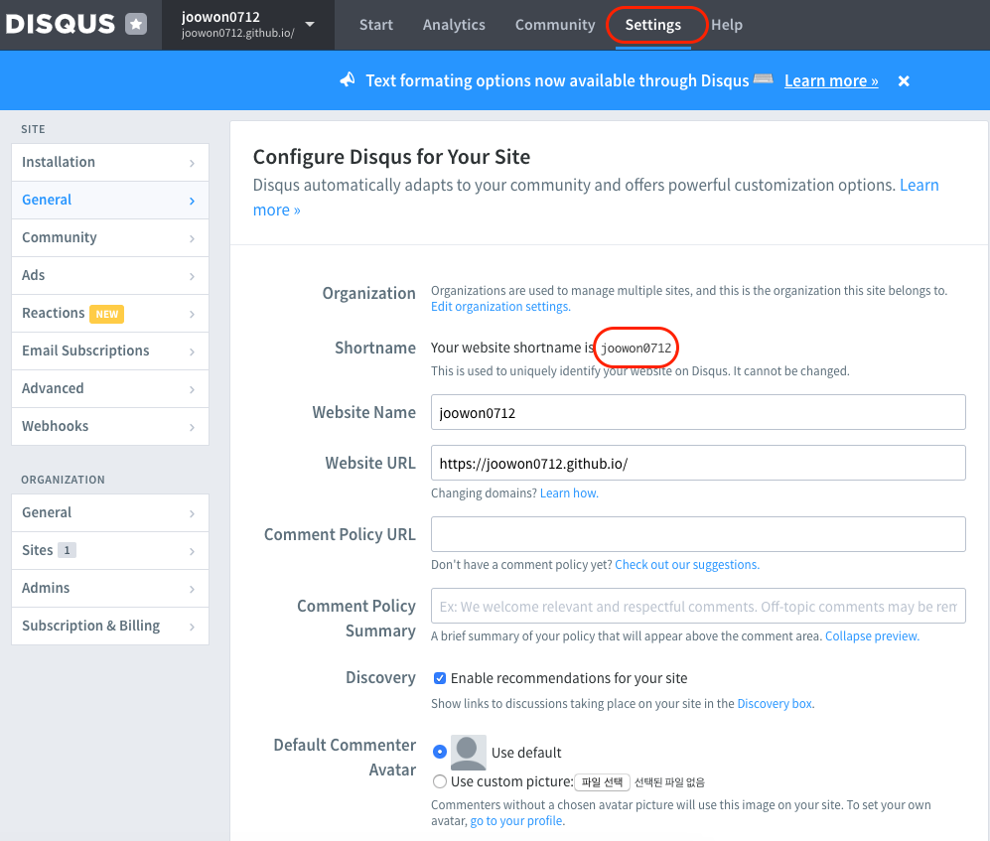Click the chevron on the Subscription & Billing row

click(x=192, y=627)
